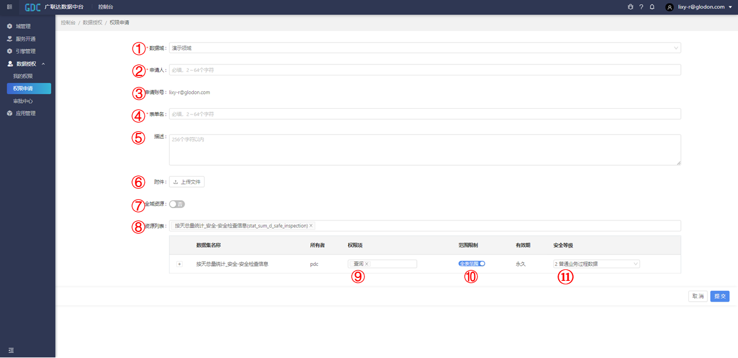Go to 我的权限 in sidebar
This screenshot has height=358, width=738.
23,76
